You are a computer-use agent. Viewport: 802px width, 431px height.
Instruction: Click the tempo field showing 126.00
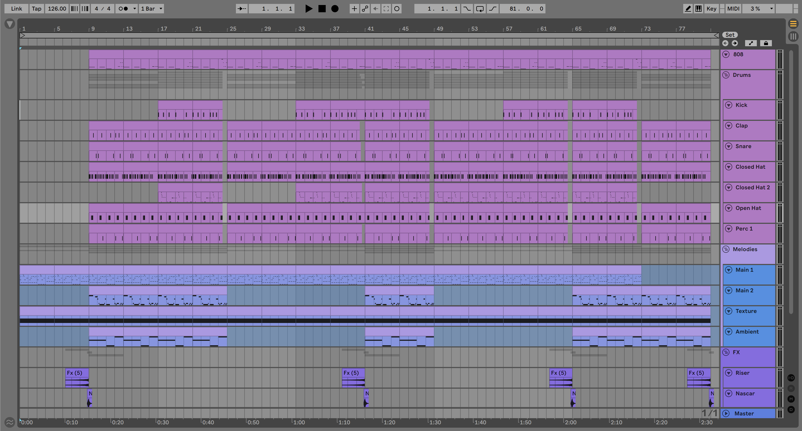57,9
